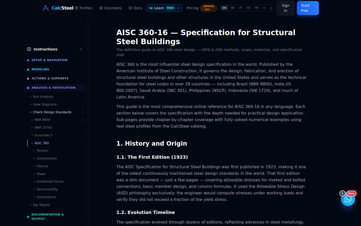
Task: Expand the View Diagrams chevron
Action: click(82, 104)
